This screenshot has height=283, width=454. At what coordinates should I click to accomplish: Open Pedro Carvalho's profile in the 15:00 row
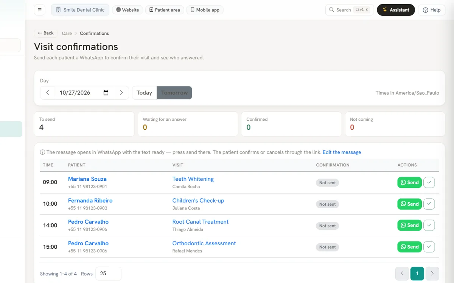coord(89,243)
